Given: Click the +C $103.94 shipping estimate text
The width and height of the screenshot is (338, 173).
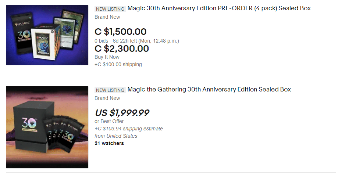Looking at the screenshot, I should pyautogui.click(x=128, y=129).
